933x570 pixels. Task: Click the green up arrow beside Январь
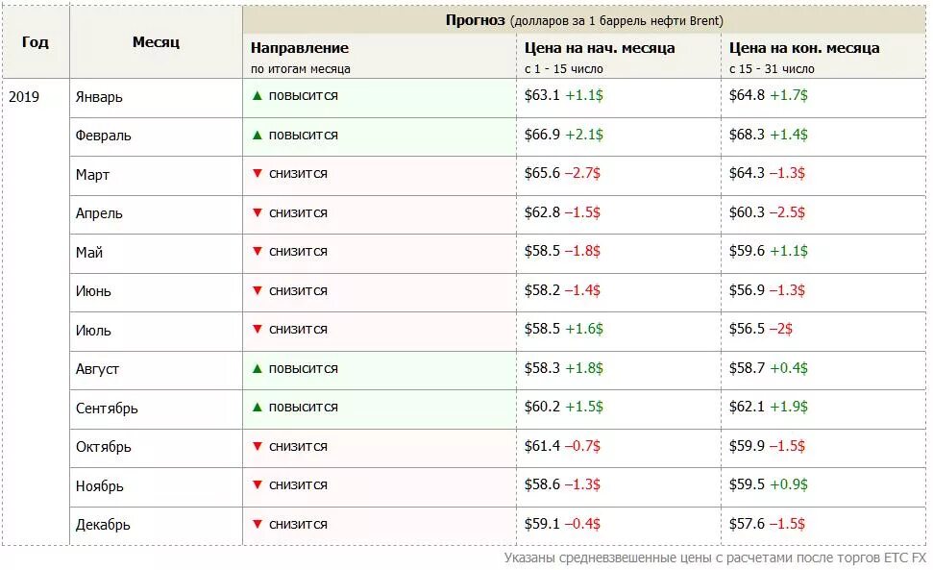(257, 96)
